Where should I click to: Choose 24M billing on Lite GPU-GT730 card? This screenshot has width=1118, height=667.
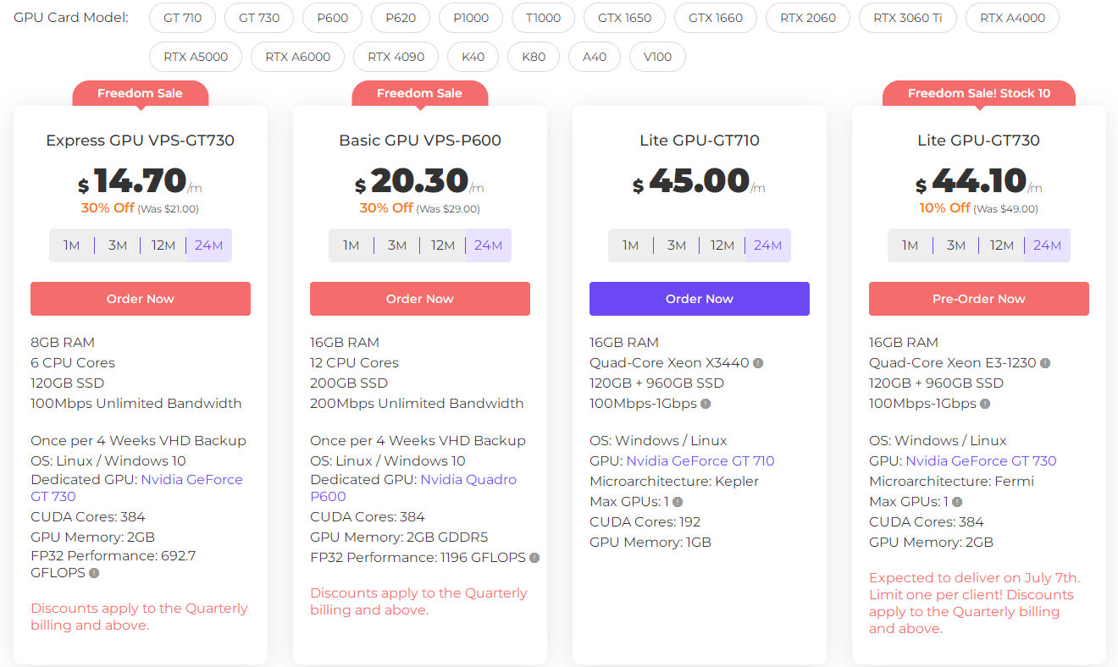point(1047,245)
